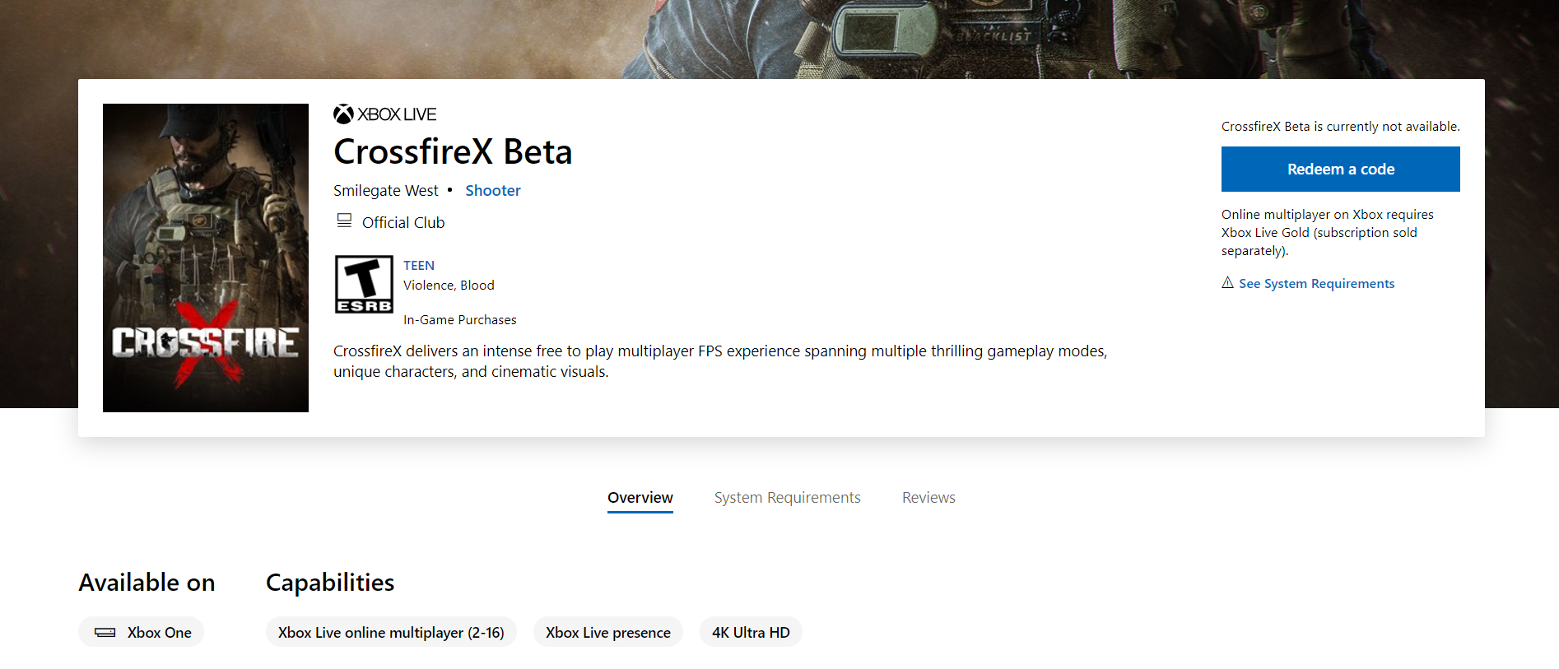Click the 'currently not available' notice text

point(1340,126)
